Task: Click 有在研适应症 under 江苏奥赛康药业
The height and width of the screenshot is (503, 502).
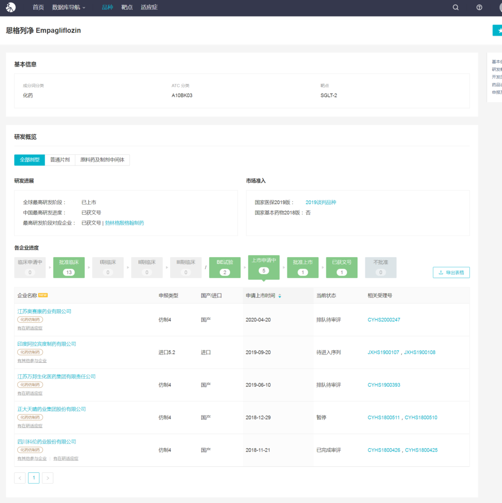Action: 30,328
